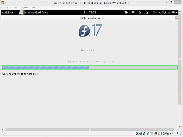Viewport: 183px width, 137px height.
Task: Click the virtualization features status icon
Action: (159, 133)
